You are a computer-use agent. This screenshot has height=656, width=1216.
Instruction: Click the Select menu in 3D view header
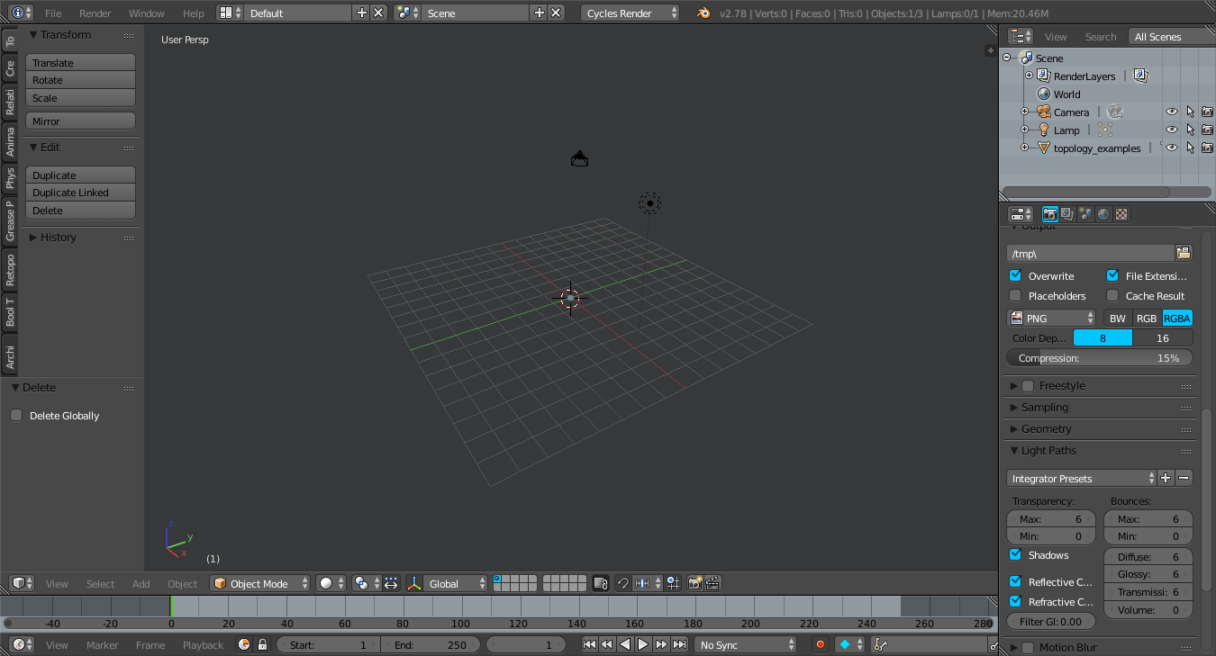pyautogui.click(x=100, y=583)
